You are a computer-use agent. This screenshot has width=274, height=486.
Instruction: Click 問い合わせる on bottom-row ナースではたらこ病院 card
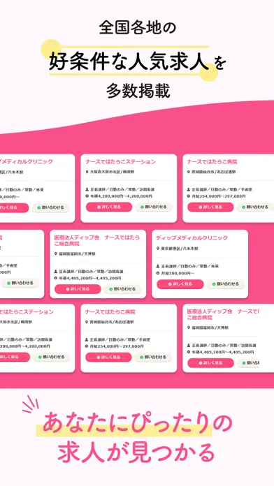[x=152, y=357]
